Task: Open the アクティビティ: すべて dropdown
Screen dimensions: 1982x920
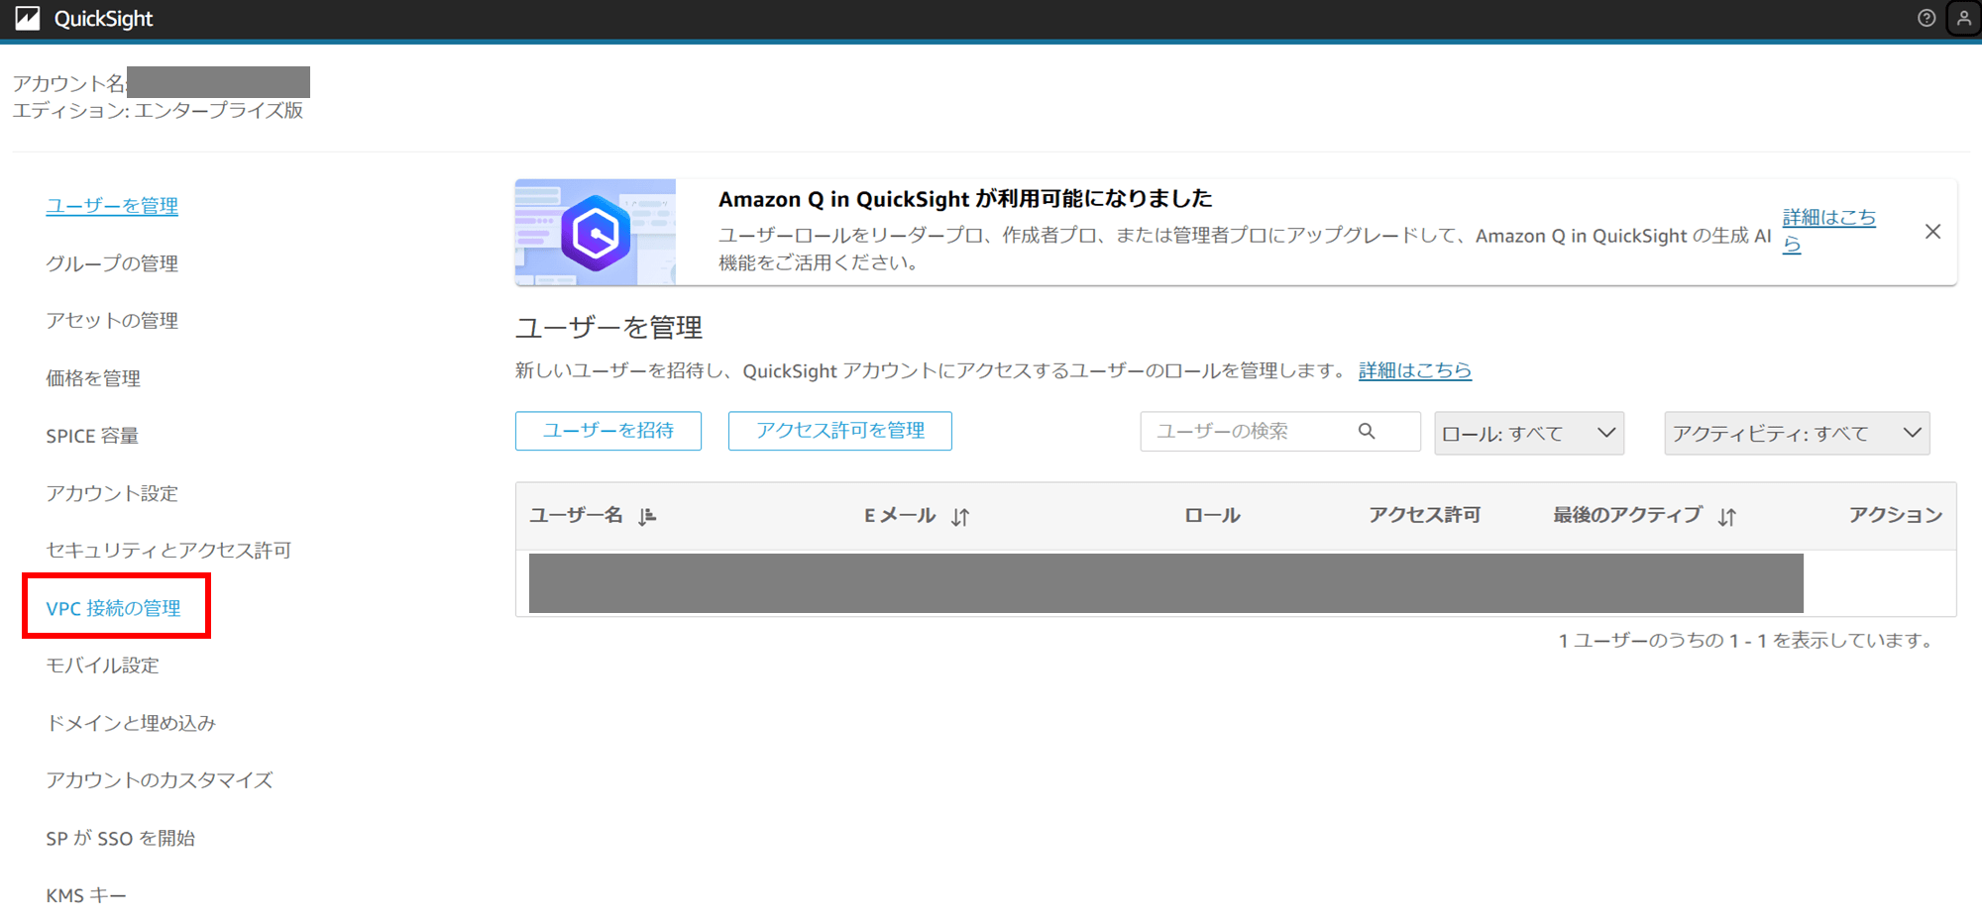Action: tap(1797, 434)
